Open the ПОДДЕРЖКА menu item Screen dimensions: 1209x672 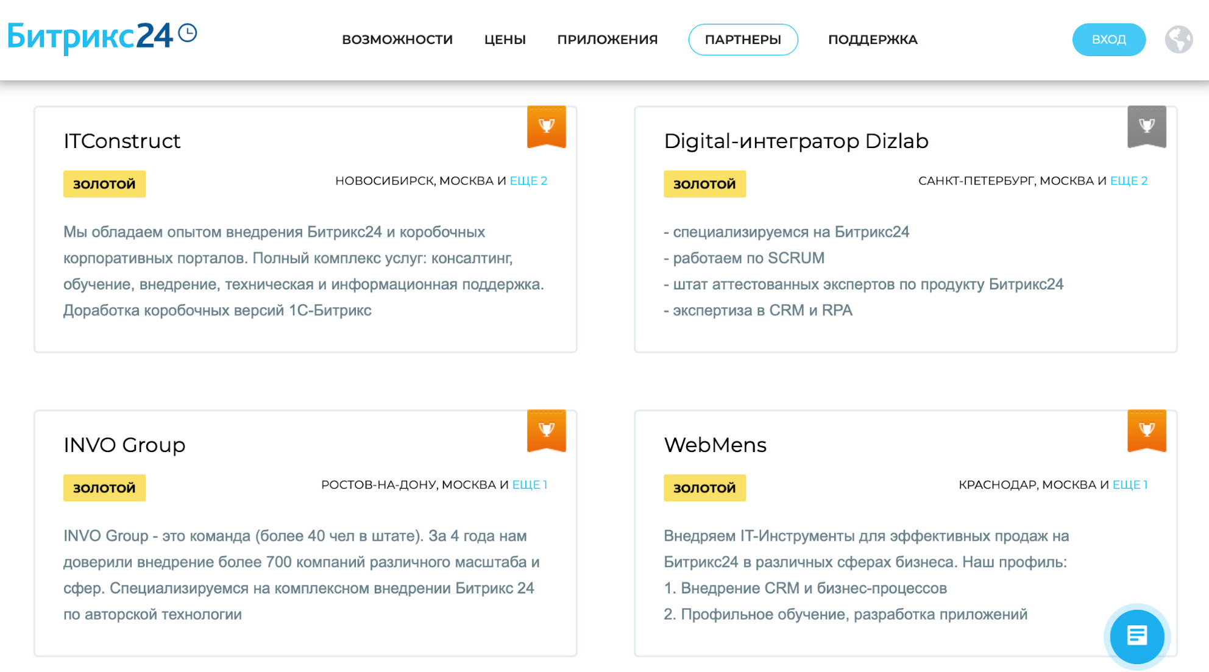pyautogui.click(x=873, y=40)
